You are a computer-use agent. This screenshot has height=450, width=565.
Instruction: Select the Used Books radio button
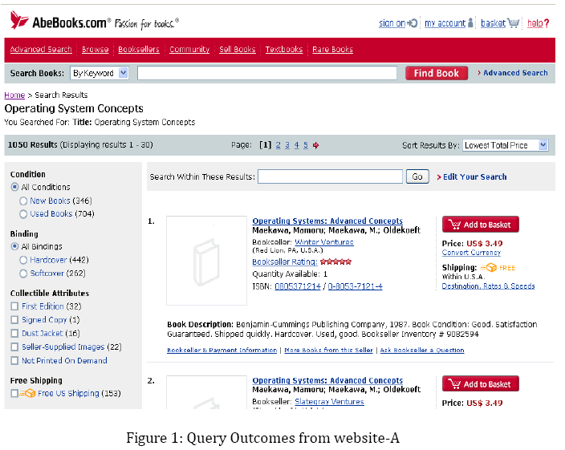23,214
